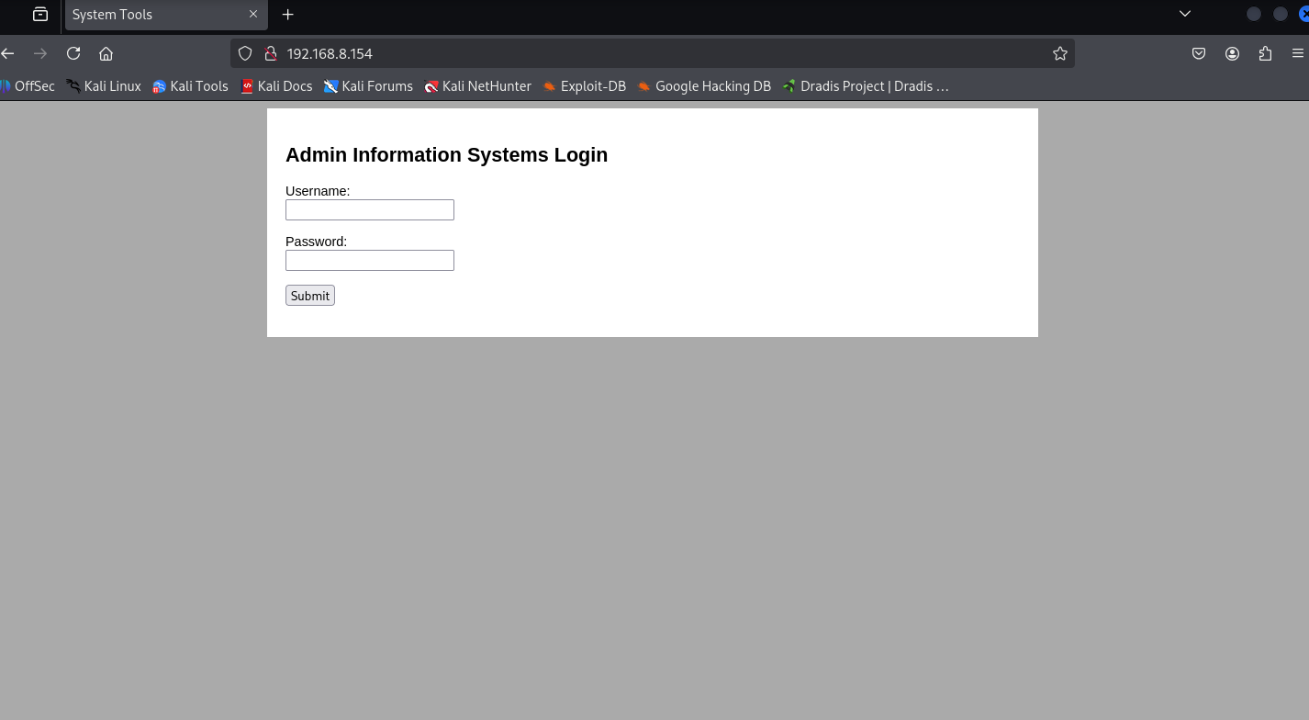The width and height of the screenshot is (1309, 720).
Task: Open the Exploit-DB bookmark
Action: click(584, 86)
